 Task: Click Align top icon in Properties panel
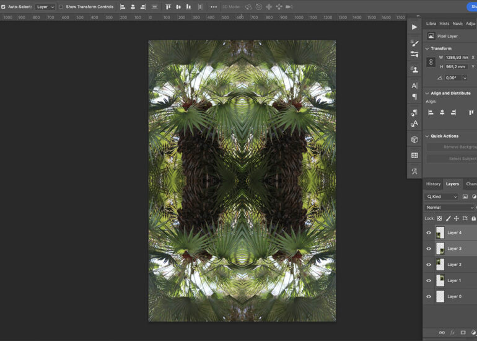[x=471, y=113]
